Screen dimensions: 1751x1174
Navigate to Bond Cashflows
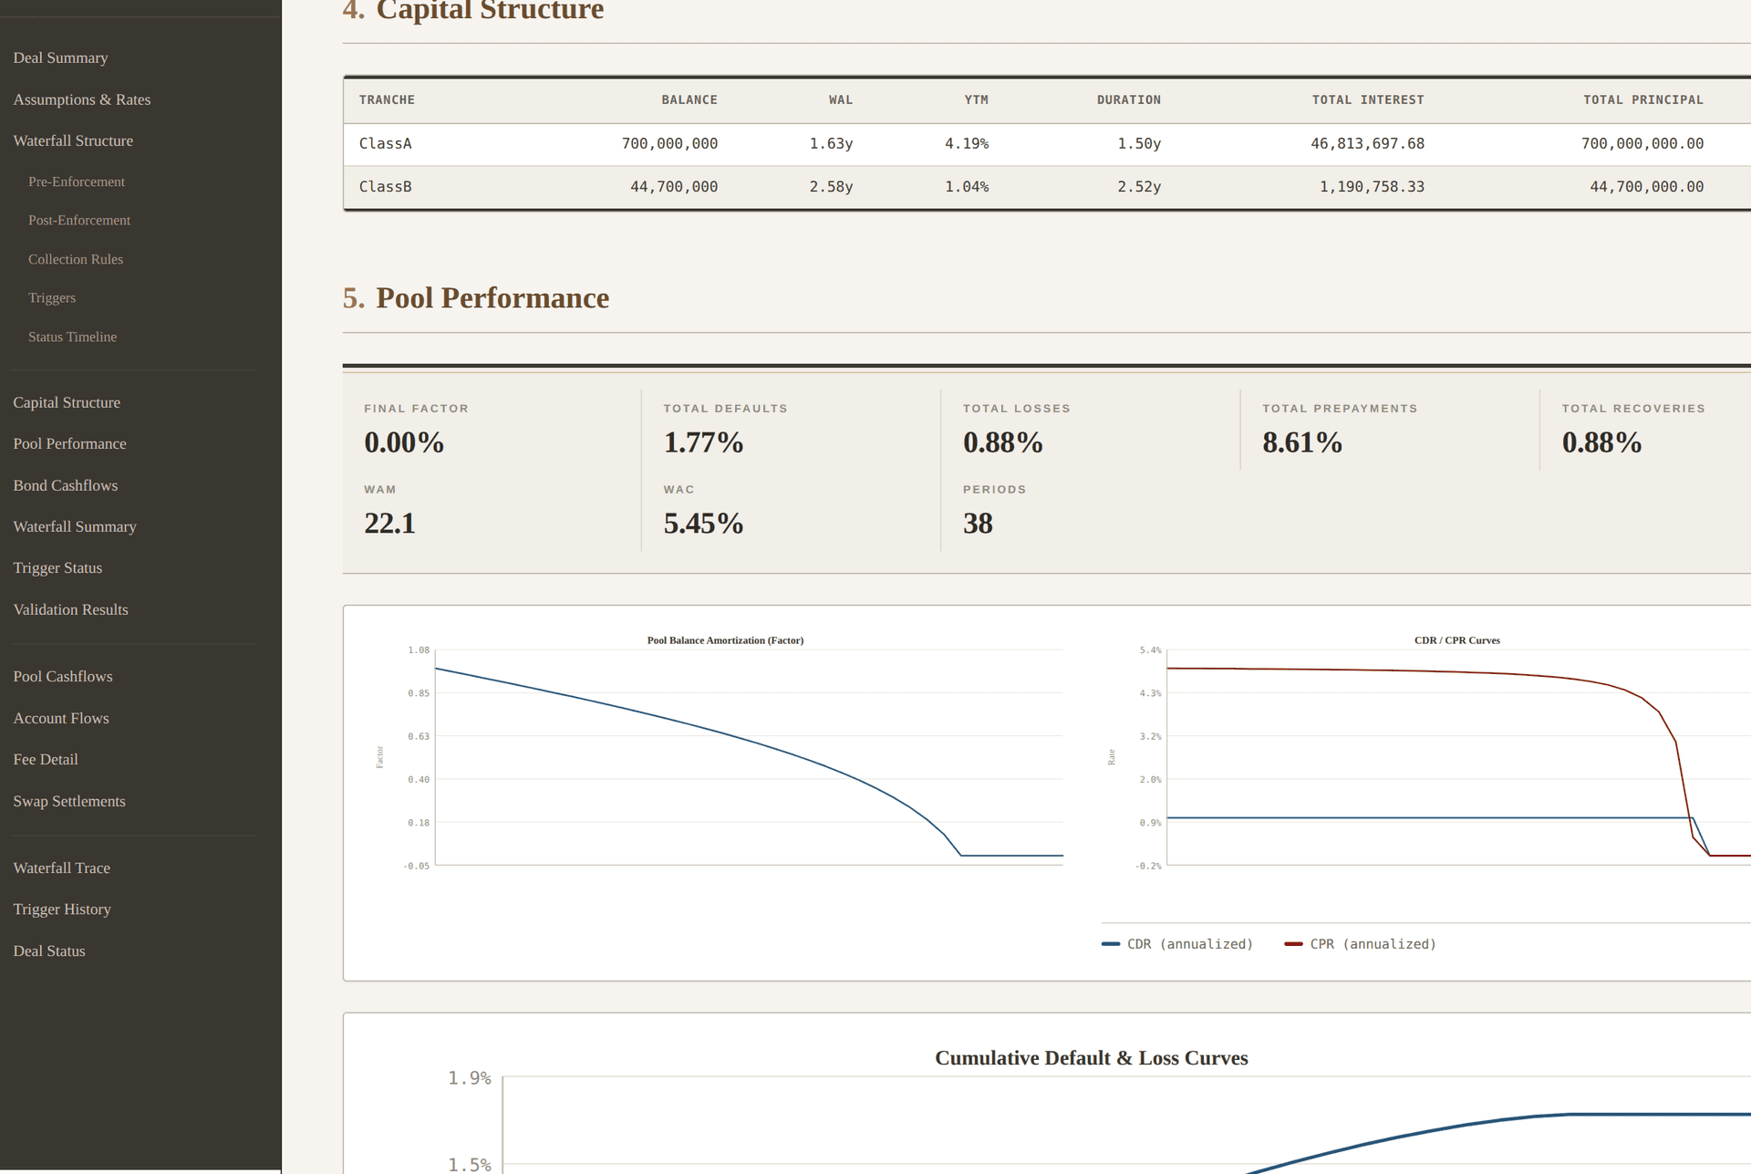click(65, 485)
